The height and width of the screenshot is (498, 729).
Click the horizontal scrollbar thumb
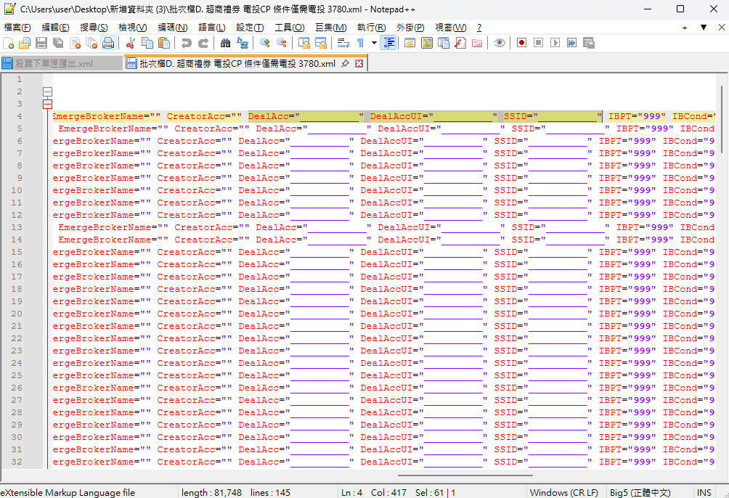click(465, 475)
